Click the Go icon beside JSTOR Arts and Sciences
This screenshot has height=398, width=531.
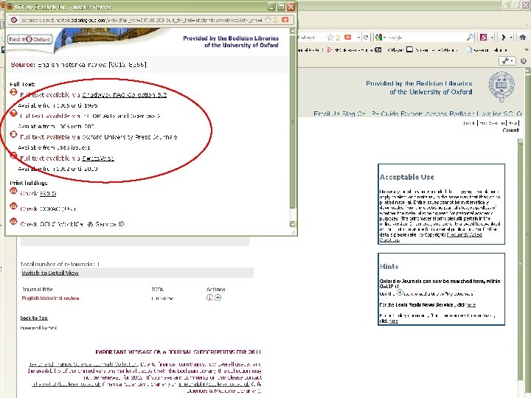click(x=13, y=113)
